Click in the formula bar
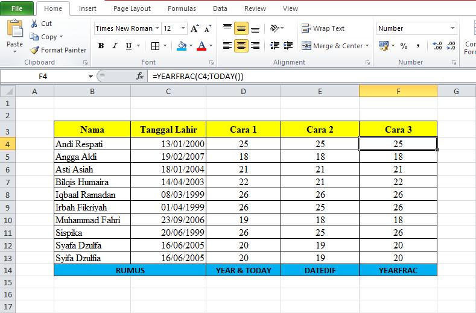This screenshot has height=313, width=476. point(311,76)
